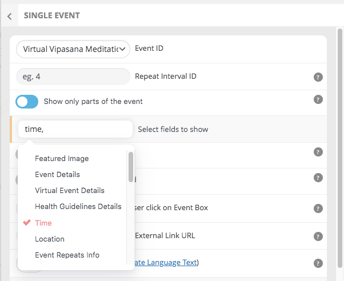This screenshot has height=281, width=344.
Task: Pick Health Guidelines Details option
Action: [78, 206]
